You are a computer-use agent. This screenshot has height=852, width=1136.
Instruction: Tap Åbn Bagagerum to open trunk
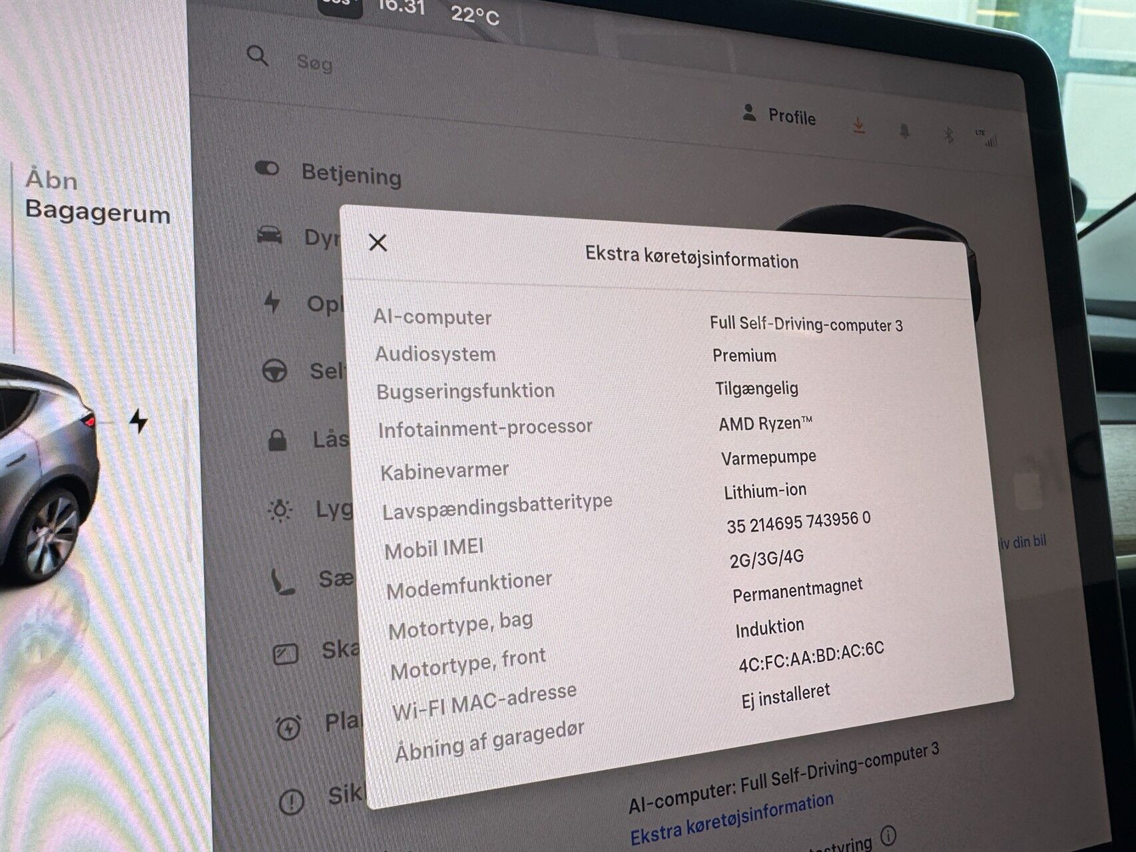(97, 197)
